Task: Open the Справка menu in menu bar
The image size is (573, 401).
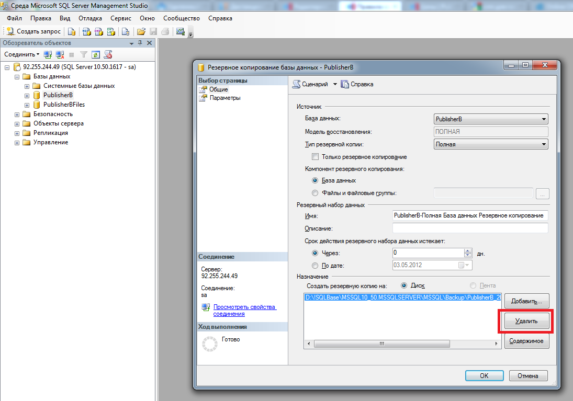Action: click(220, 18)
